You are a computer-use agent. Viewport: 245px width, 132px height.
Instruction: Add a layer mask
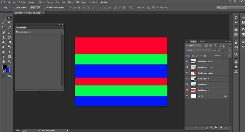point(206,128)
